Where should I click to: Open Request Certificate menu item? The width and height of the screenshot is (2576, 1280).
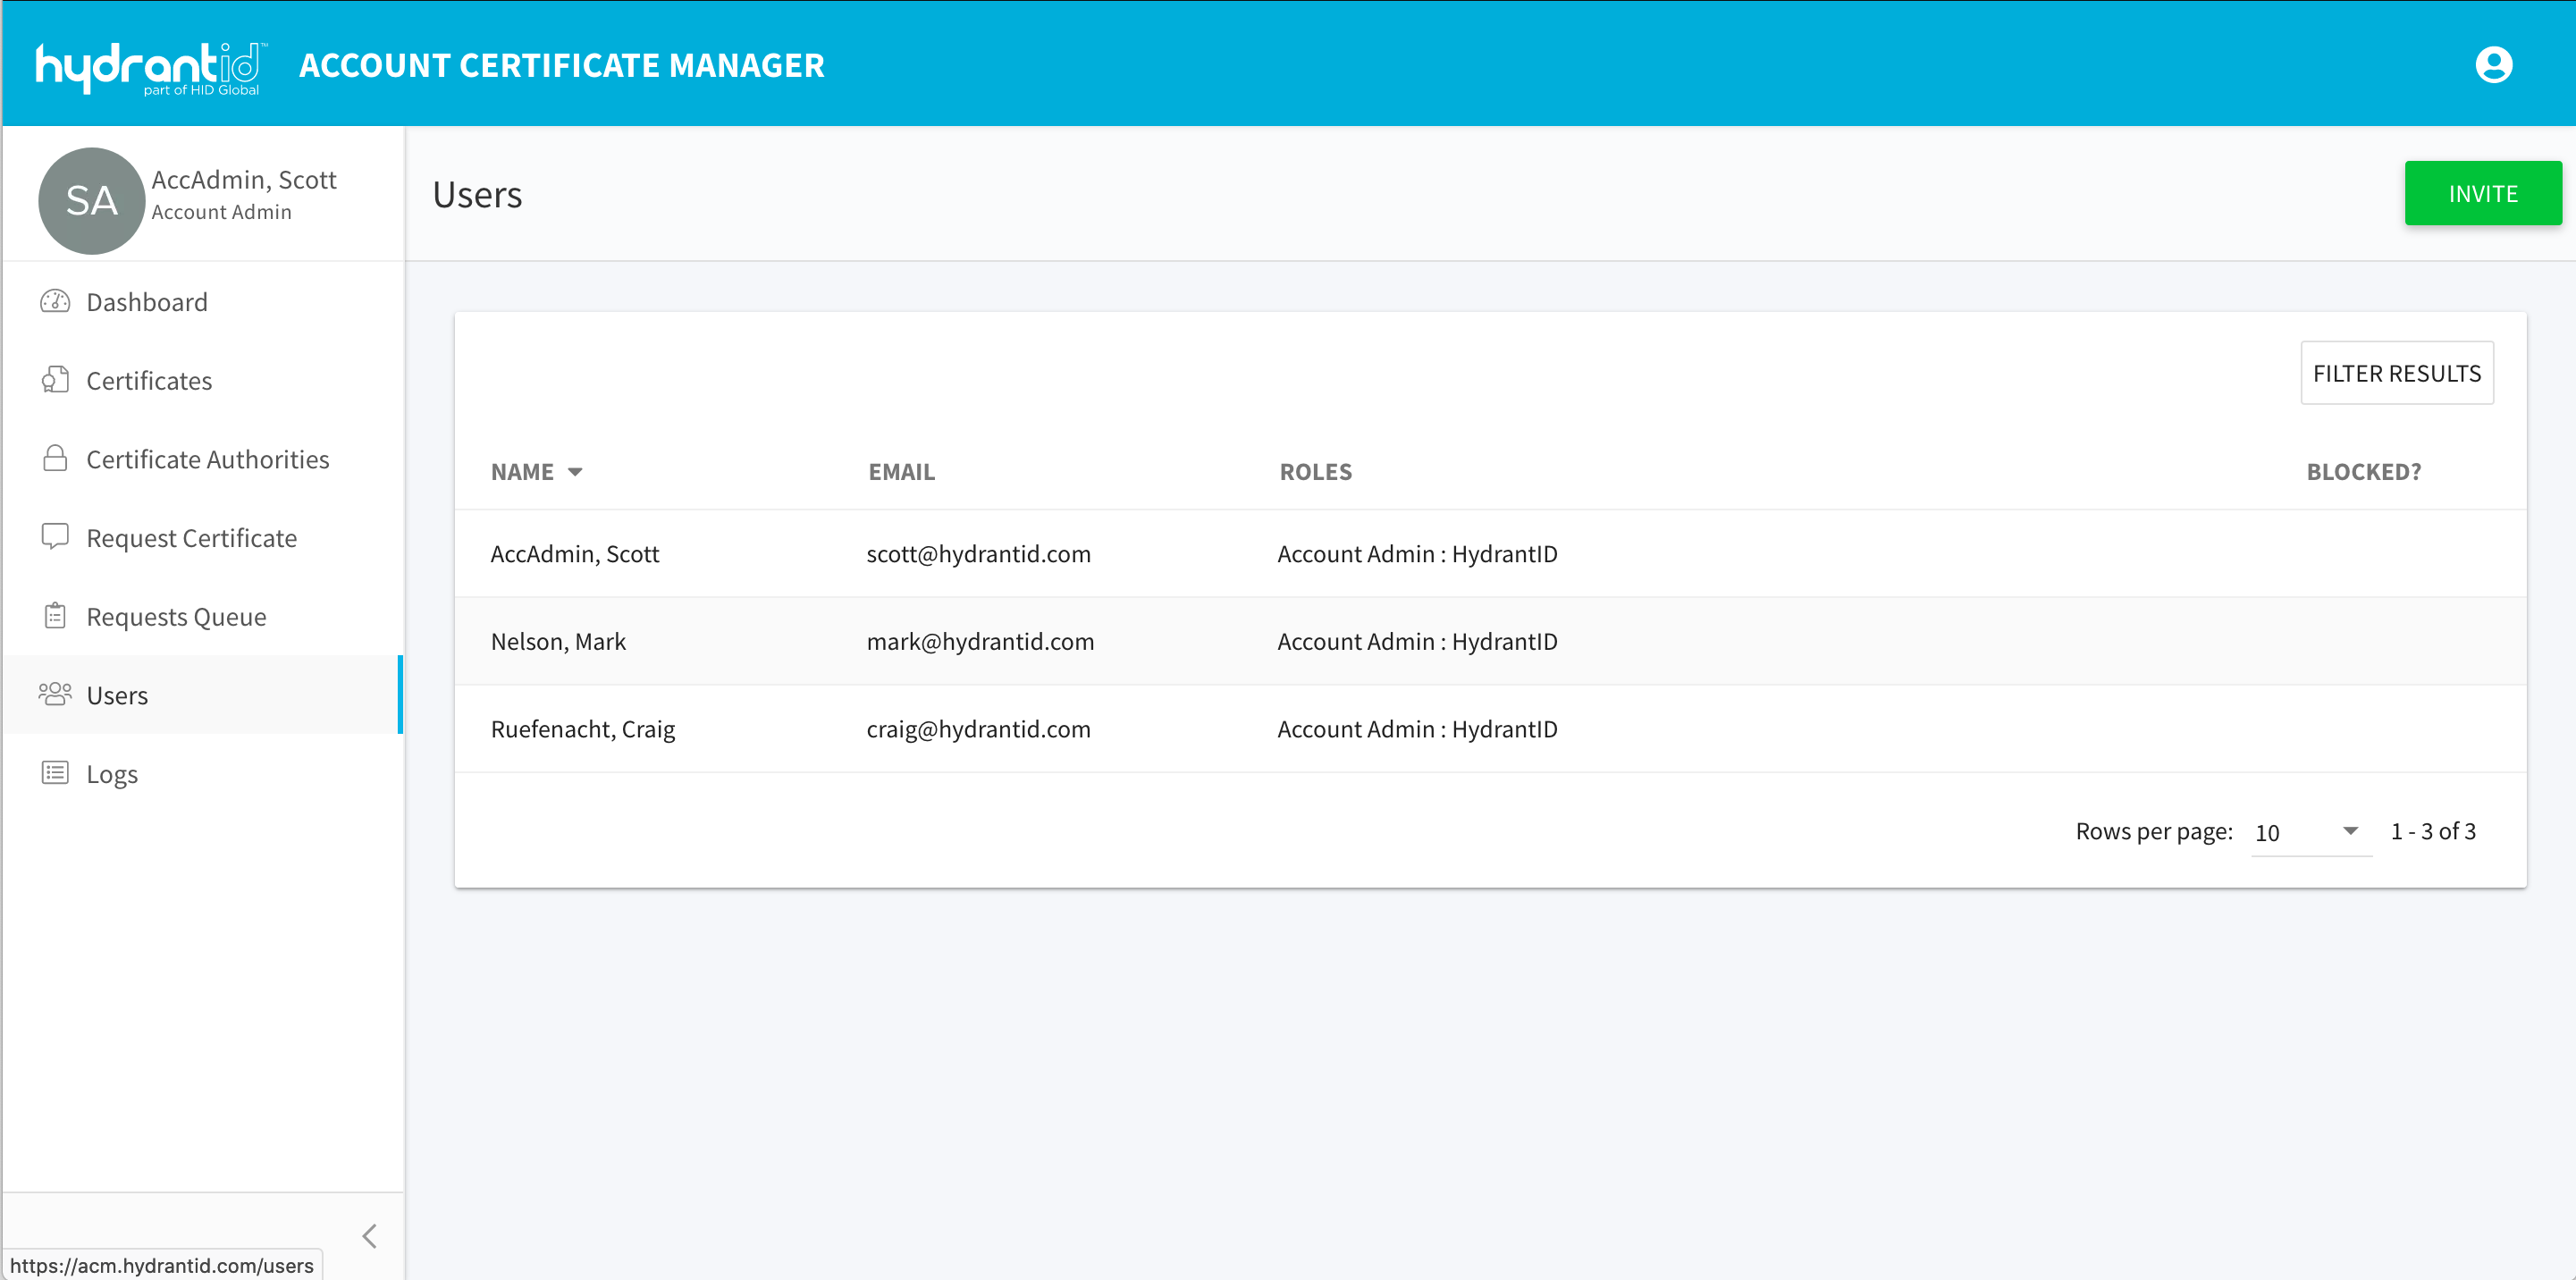point(202,538)
